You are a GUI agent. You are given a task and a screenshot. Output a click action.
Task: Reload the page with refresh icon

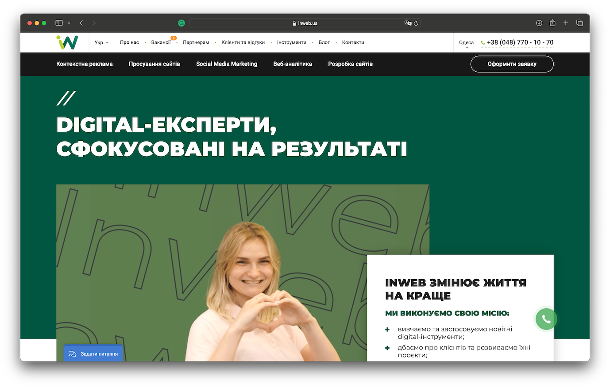416,23
